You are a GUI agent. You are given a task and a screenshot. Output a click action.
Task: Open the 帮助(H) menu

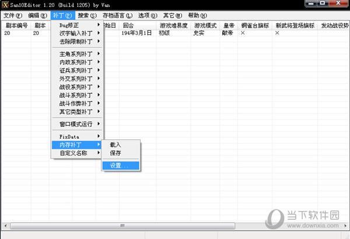pos(198,16)
